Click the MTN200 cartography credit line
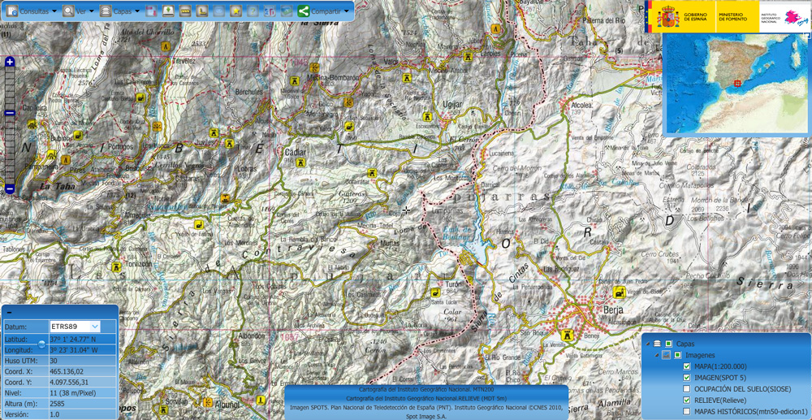812x420 pixels. [426, 389]
